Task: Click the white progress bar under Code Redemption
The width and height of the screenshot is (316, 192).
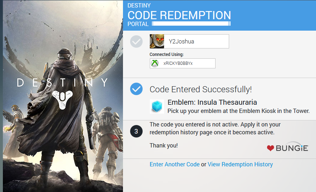Action: (191, 24)
